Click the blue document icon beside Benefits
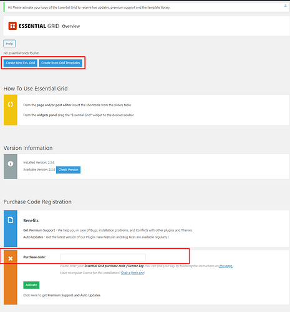290x312 pixels. (11, 220)
